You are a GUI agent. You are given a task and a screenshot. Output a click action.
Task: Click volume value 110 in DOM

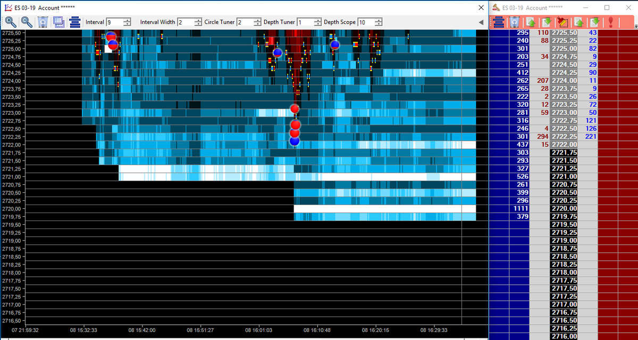(542, 33)
